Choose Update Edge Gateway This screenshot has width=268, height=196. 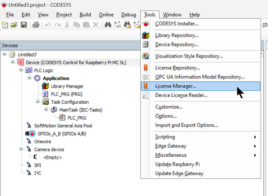pyautogui.click(x=201, y=174)
